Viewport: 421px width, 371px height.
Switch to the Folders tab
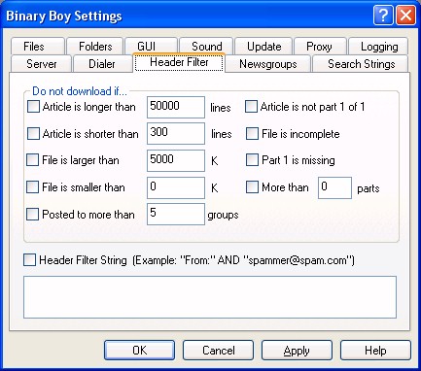coord(95,47)
